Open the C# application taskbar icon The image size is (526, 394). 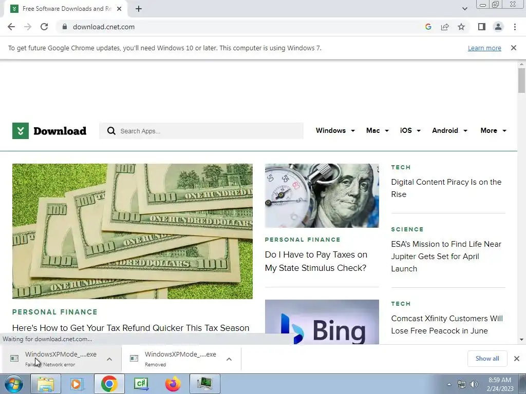click(x=141, y=384)
